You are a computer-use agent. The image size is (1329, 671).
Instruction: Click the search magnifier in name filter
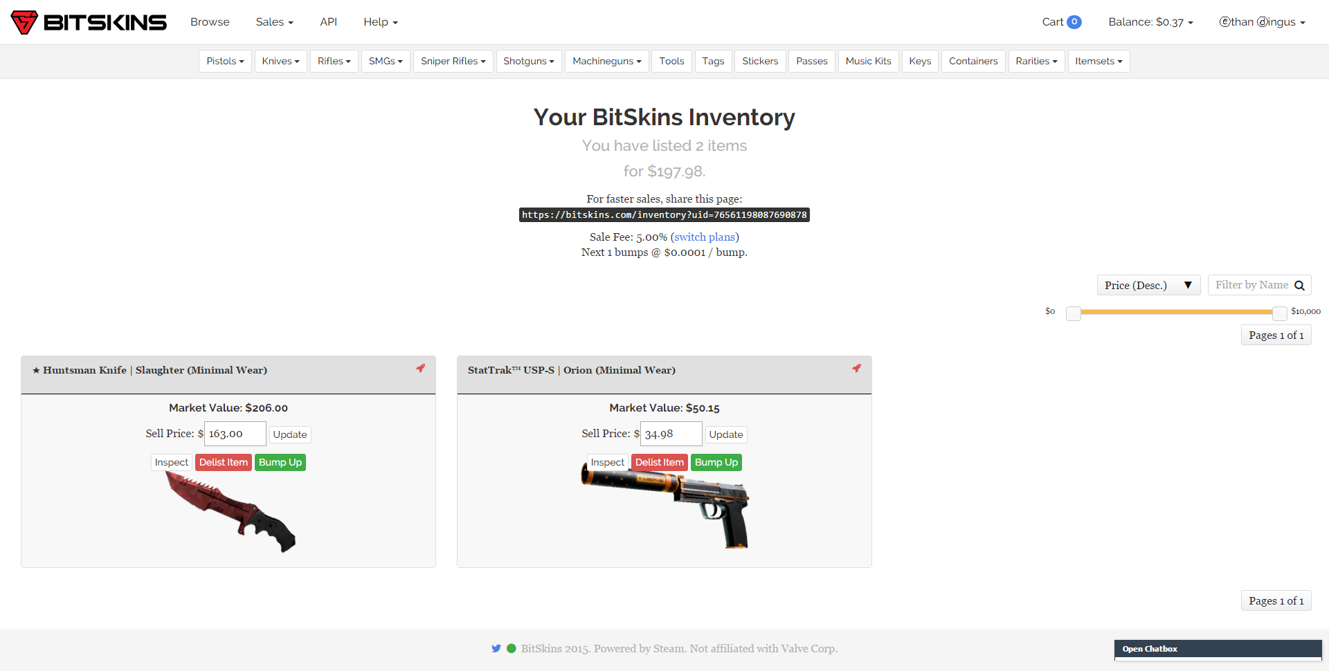1299,285
